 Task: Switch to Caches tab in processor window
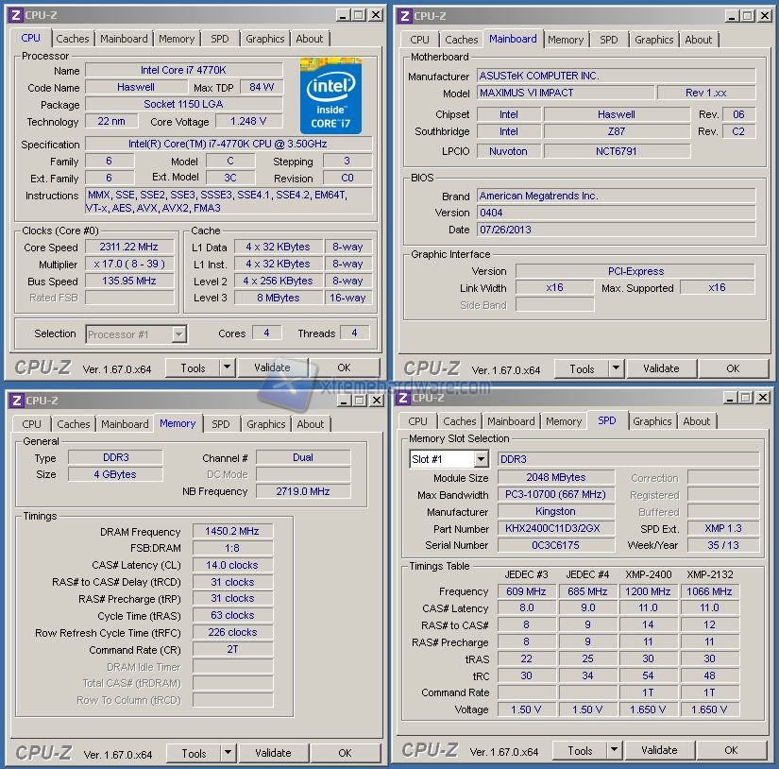click(72, 39)
